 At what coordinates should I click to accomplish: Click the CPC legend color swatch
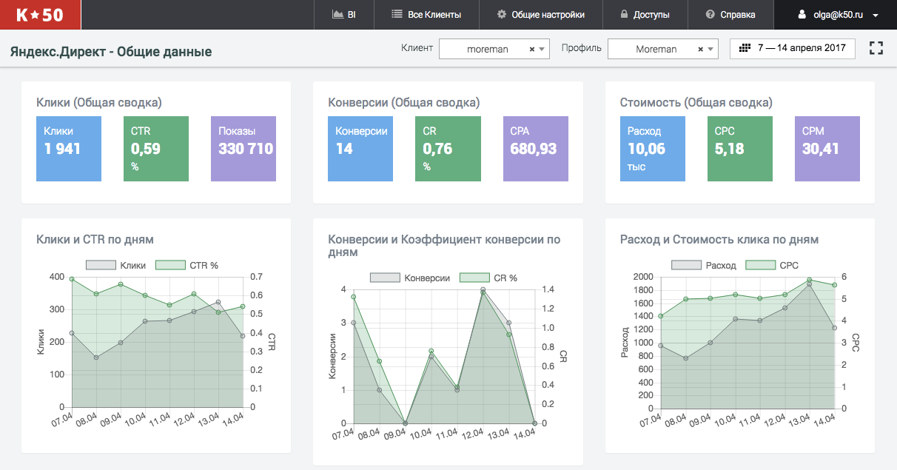pos(759,265)
